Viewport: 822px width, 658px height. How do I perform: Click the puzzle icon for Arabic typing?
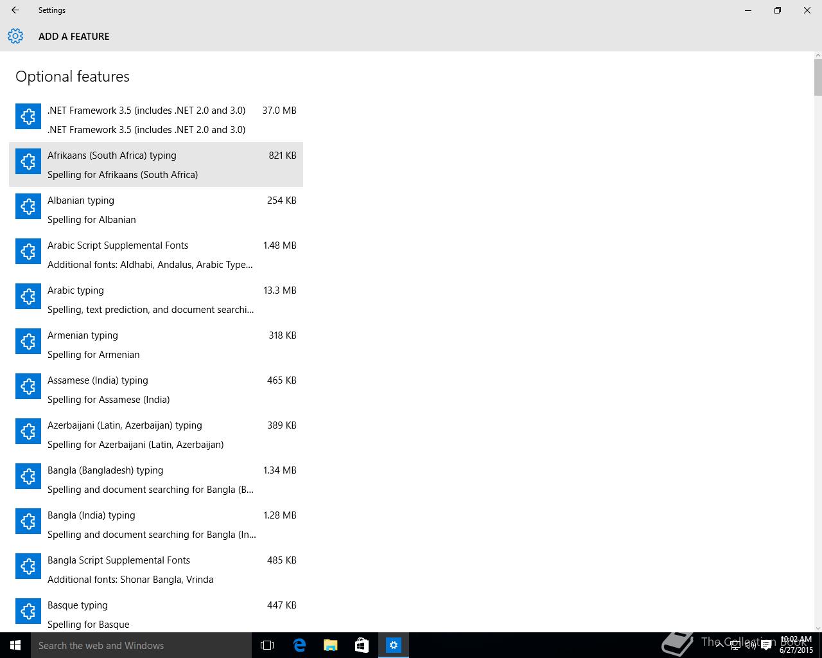point(28,296)
